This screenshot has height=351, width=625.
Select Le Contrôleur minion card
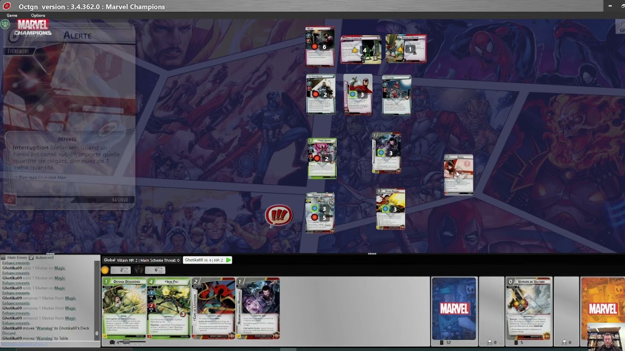(x=320, y=94)
